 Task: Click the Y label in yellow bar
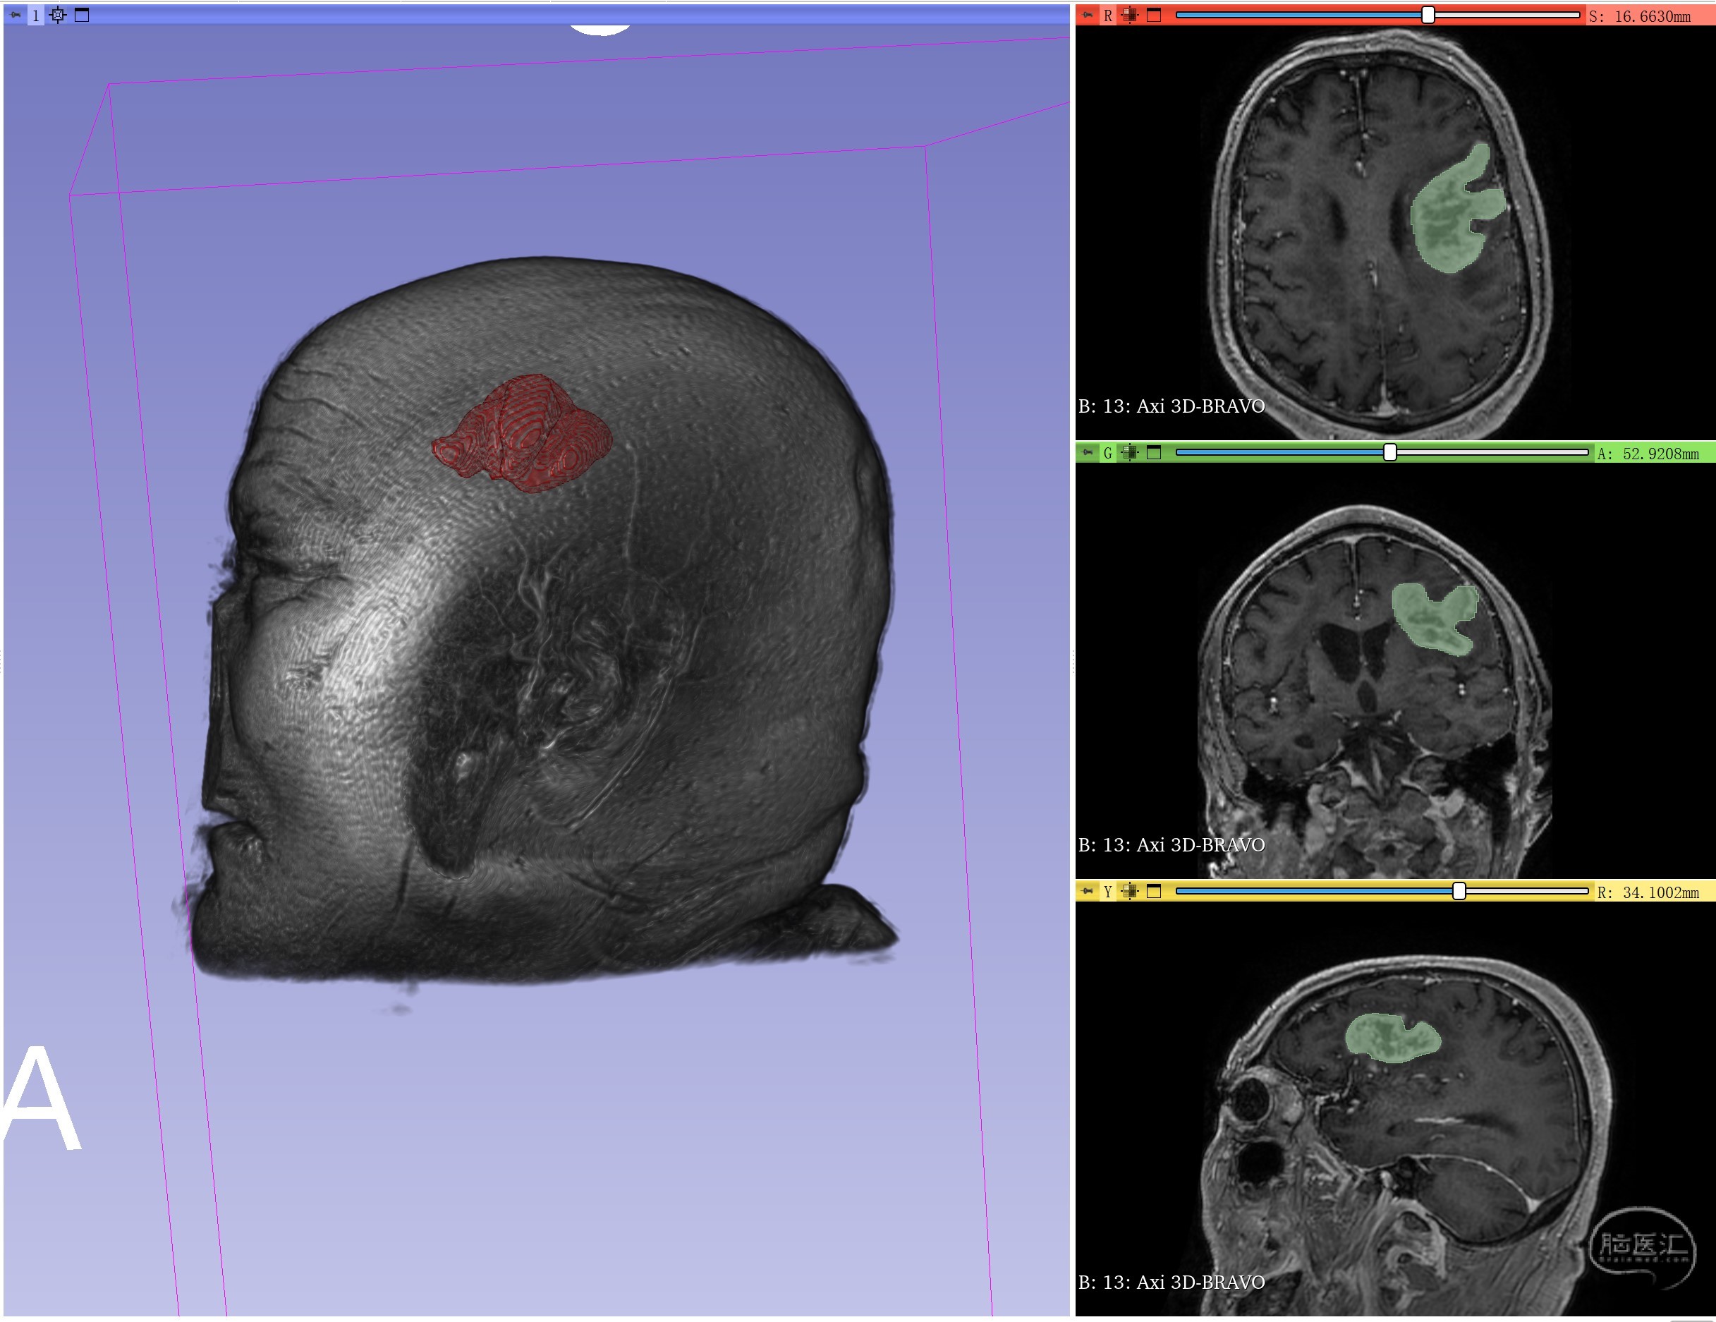pos(1108,891)
